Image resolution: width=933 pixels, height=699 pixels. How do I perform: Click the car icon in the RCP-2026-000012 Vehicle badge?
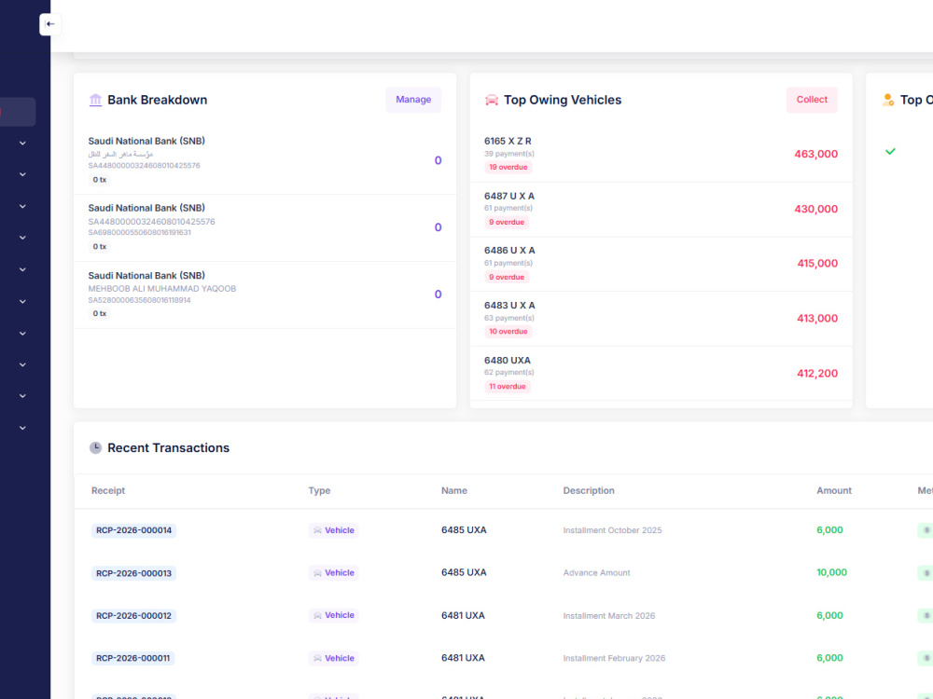coord(318,616)
